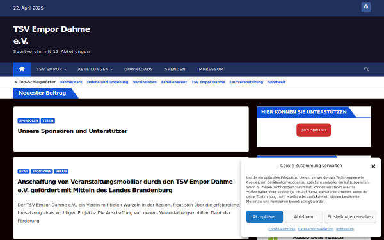The width and height of the screenshot is (384, 240).
Task: Click the date 22. April 2025
Action: [x=28, y=8]
